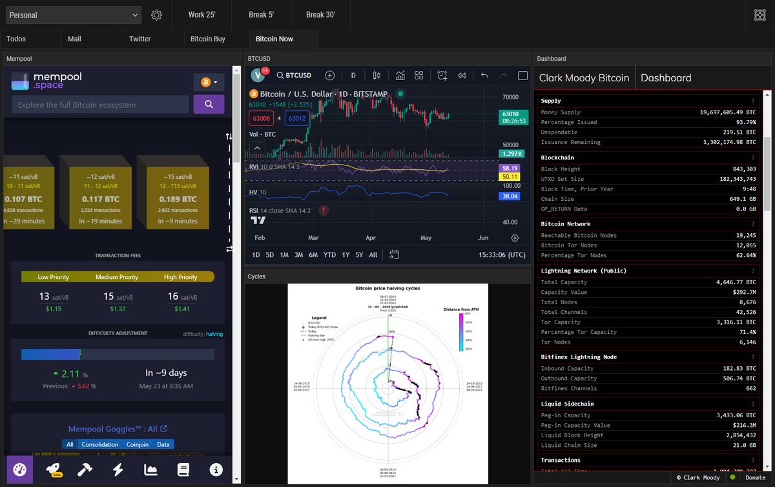Open mempool Mining hammer icon
775x487 pixels.
click(85, 470)
